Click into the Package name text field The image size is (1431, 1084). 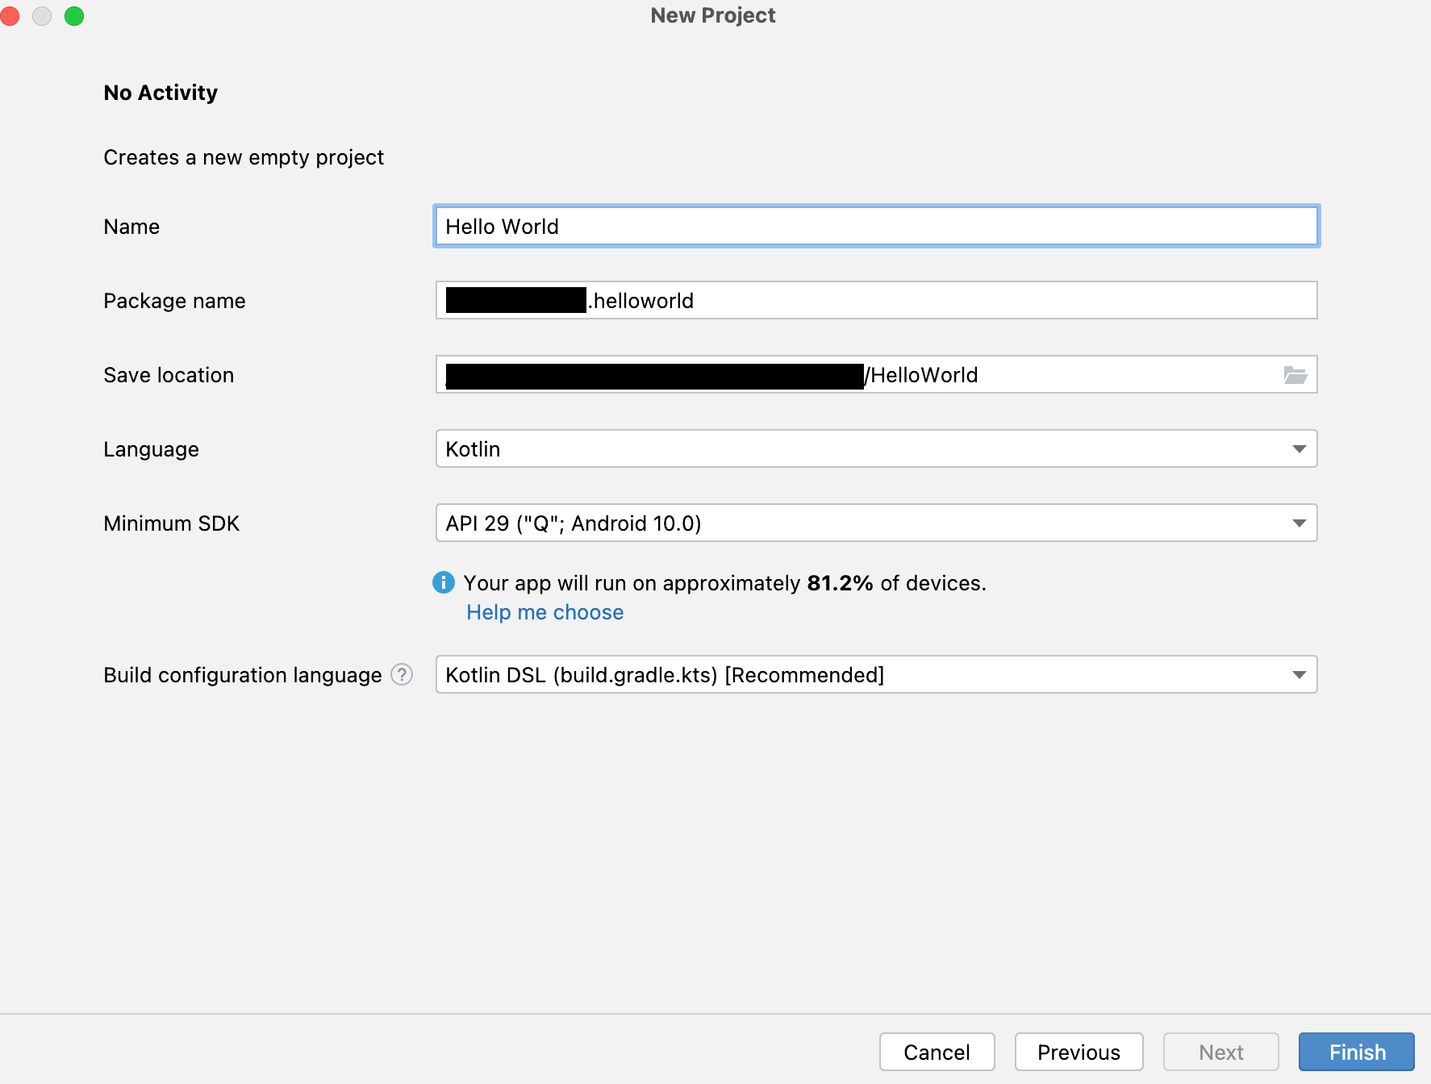point(952,301)
